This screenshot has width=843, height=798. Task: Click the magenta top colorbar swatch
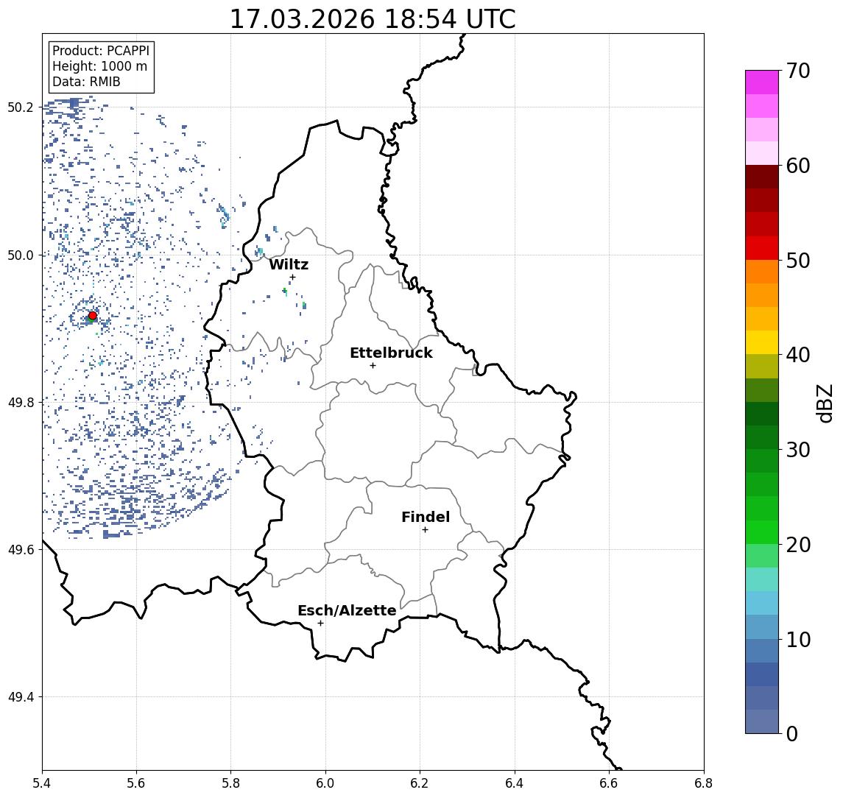[762, 82]
